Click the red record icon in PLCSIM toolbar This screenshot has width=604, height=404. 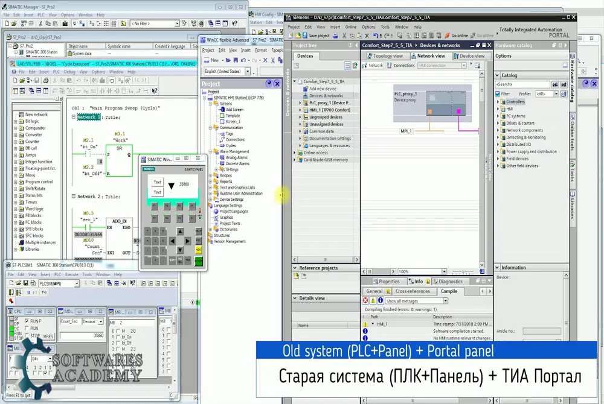[x=11, y=301]
